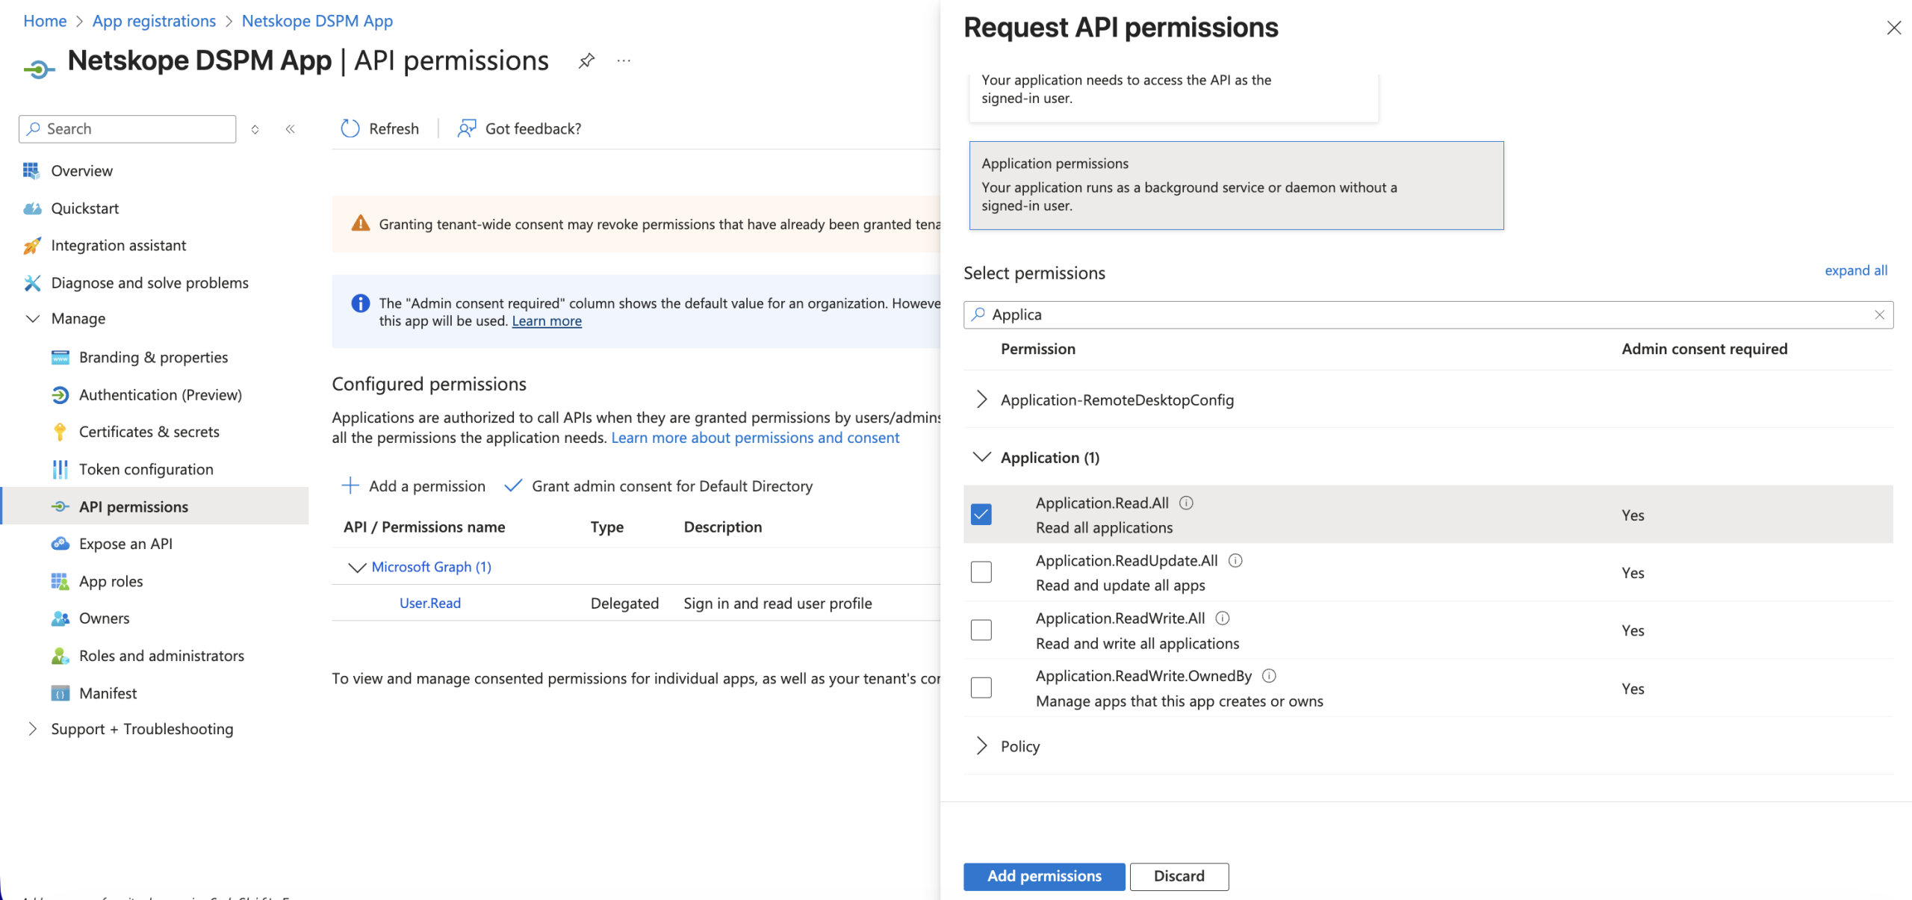1912x900 pixels.
Task: Click Add a permission
Action: (413, 486)
